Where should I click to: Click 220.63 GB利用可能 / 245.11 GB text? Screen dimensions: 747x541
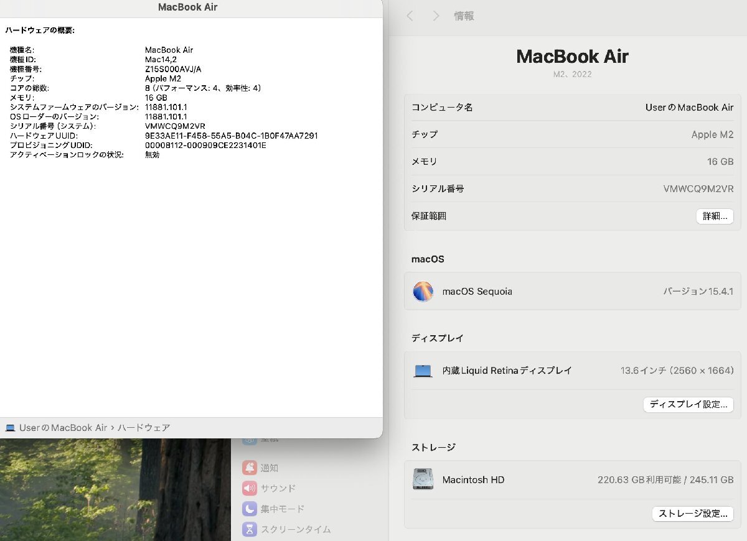click(x=665, y=479)
